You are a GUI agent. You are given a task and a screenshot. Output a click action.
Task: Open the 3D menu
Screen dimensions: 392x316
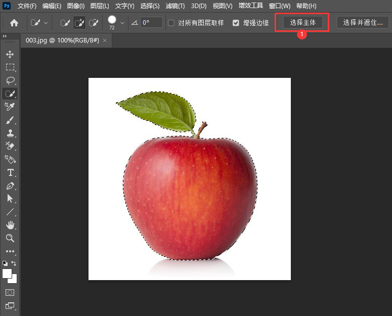pos(199,6)
